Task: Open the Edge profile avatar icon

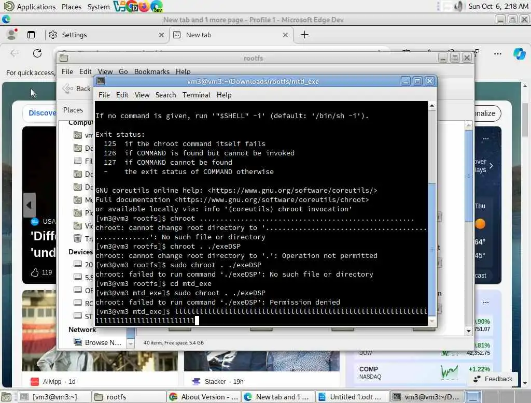Action: (12, 35)
